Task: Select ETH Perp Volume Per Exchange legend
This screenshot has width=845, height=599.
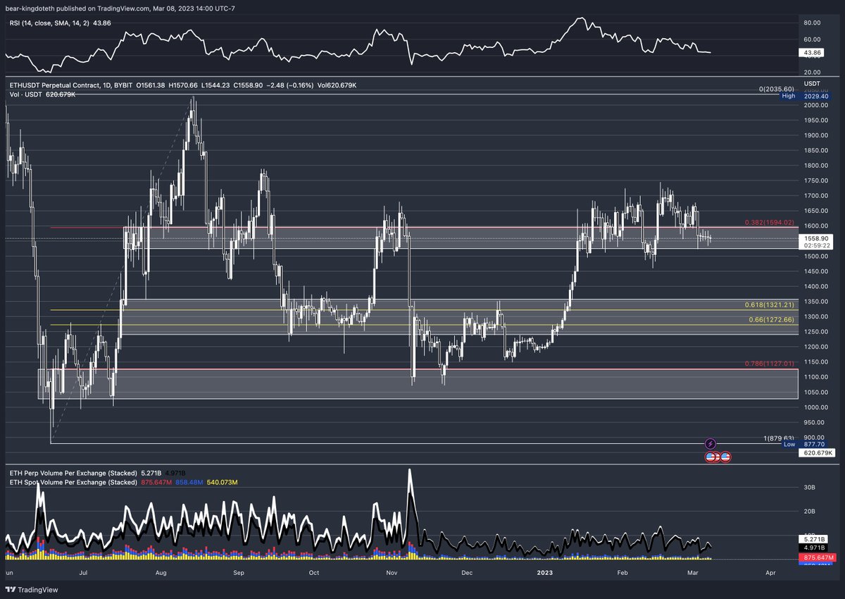Action: pos(73,474)
